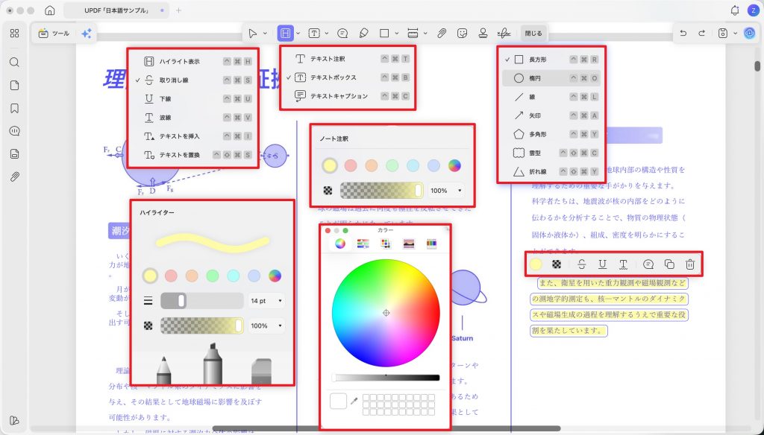Open the home screen icon
This screenshot has height=435, width=764.
50,10
